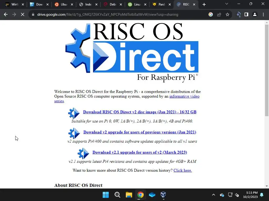269x201 pixels.
Task: Close the WinW tab
Action: coord(23,4)
